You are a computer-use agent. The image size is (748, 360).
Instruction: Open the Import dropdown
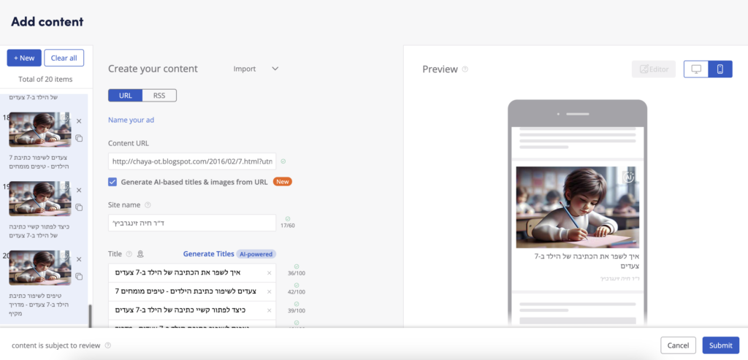coord(256,69)
